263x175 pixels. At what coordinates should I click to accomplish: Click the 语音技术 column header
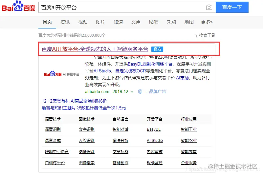click(53, 119)
